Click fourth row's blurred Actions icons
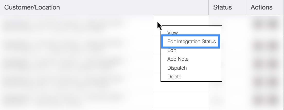The width and height of the screenshot is (284, 110). pos(265,82)
